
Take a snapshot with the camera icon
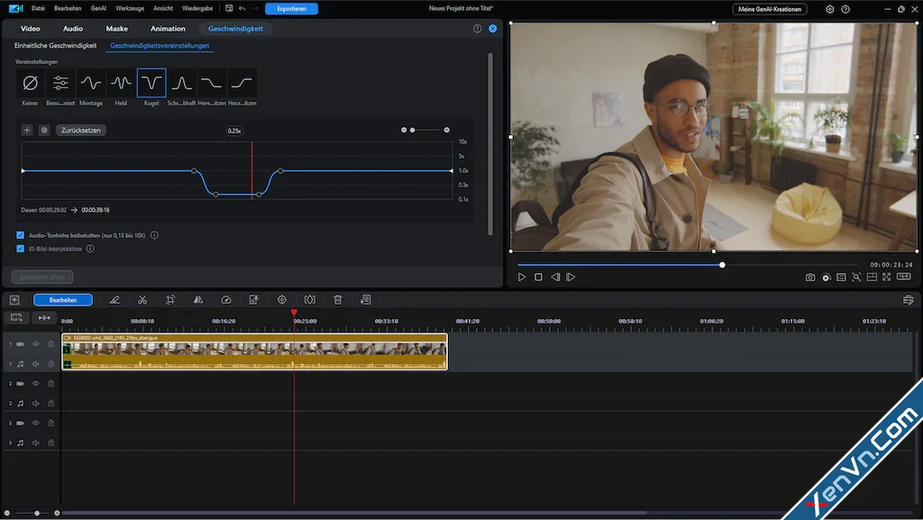pyautogui.click(x=810, y=278)
